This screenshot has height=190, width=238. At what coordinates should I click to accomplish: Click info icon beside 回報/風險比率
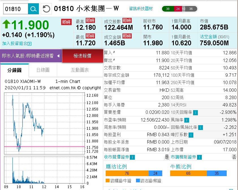point(200,127)
